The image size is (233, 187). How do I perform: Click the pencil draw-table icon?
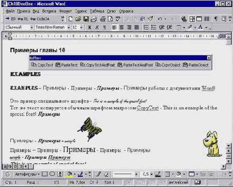[x=98, y=174]
